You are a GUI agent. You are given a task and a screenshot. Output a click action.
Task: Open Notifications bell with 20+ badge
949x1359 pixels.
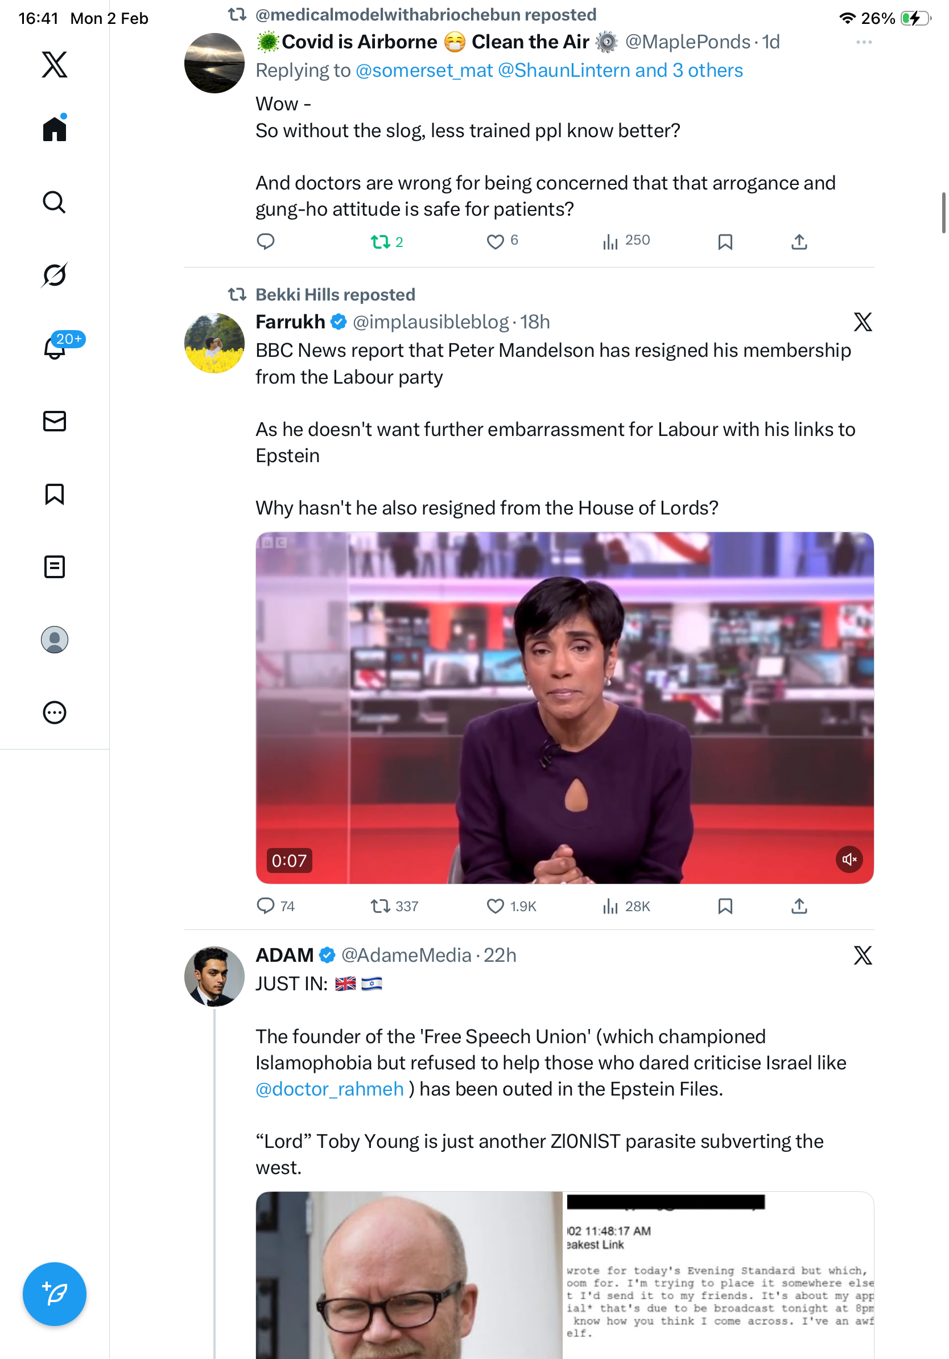(55, 348)
